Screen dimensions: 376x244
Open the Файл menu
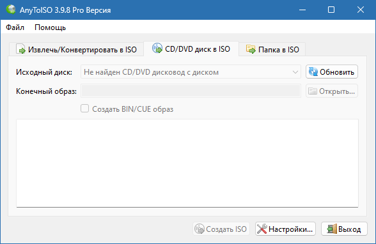[x=15, y=27]
